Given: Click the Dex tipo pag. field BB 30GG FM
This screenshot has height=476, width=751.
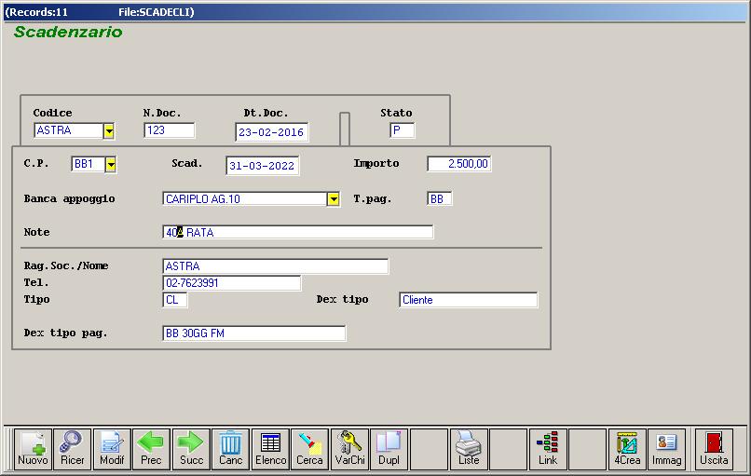Looking at the screenshot, I should (x=253, y=333).
